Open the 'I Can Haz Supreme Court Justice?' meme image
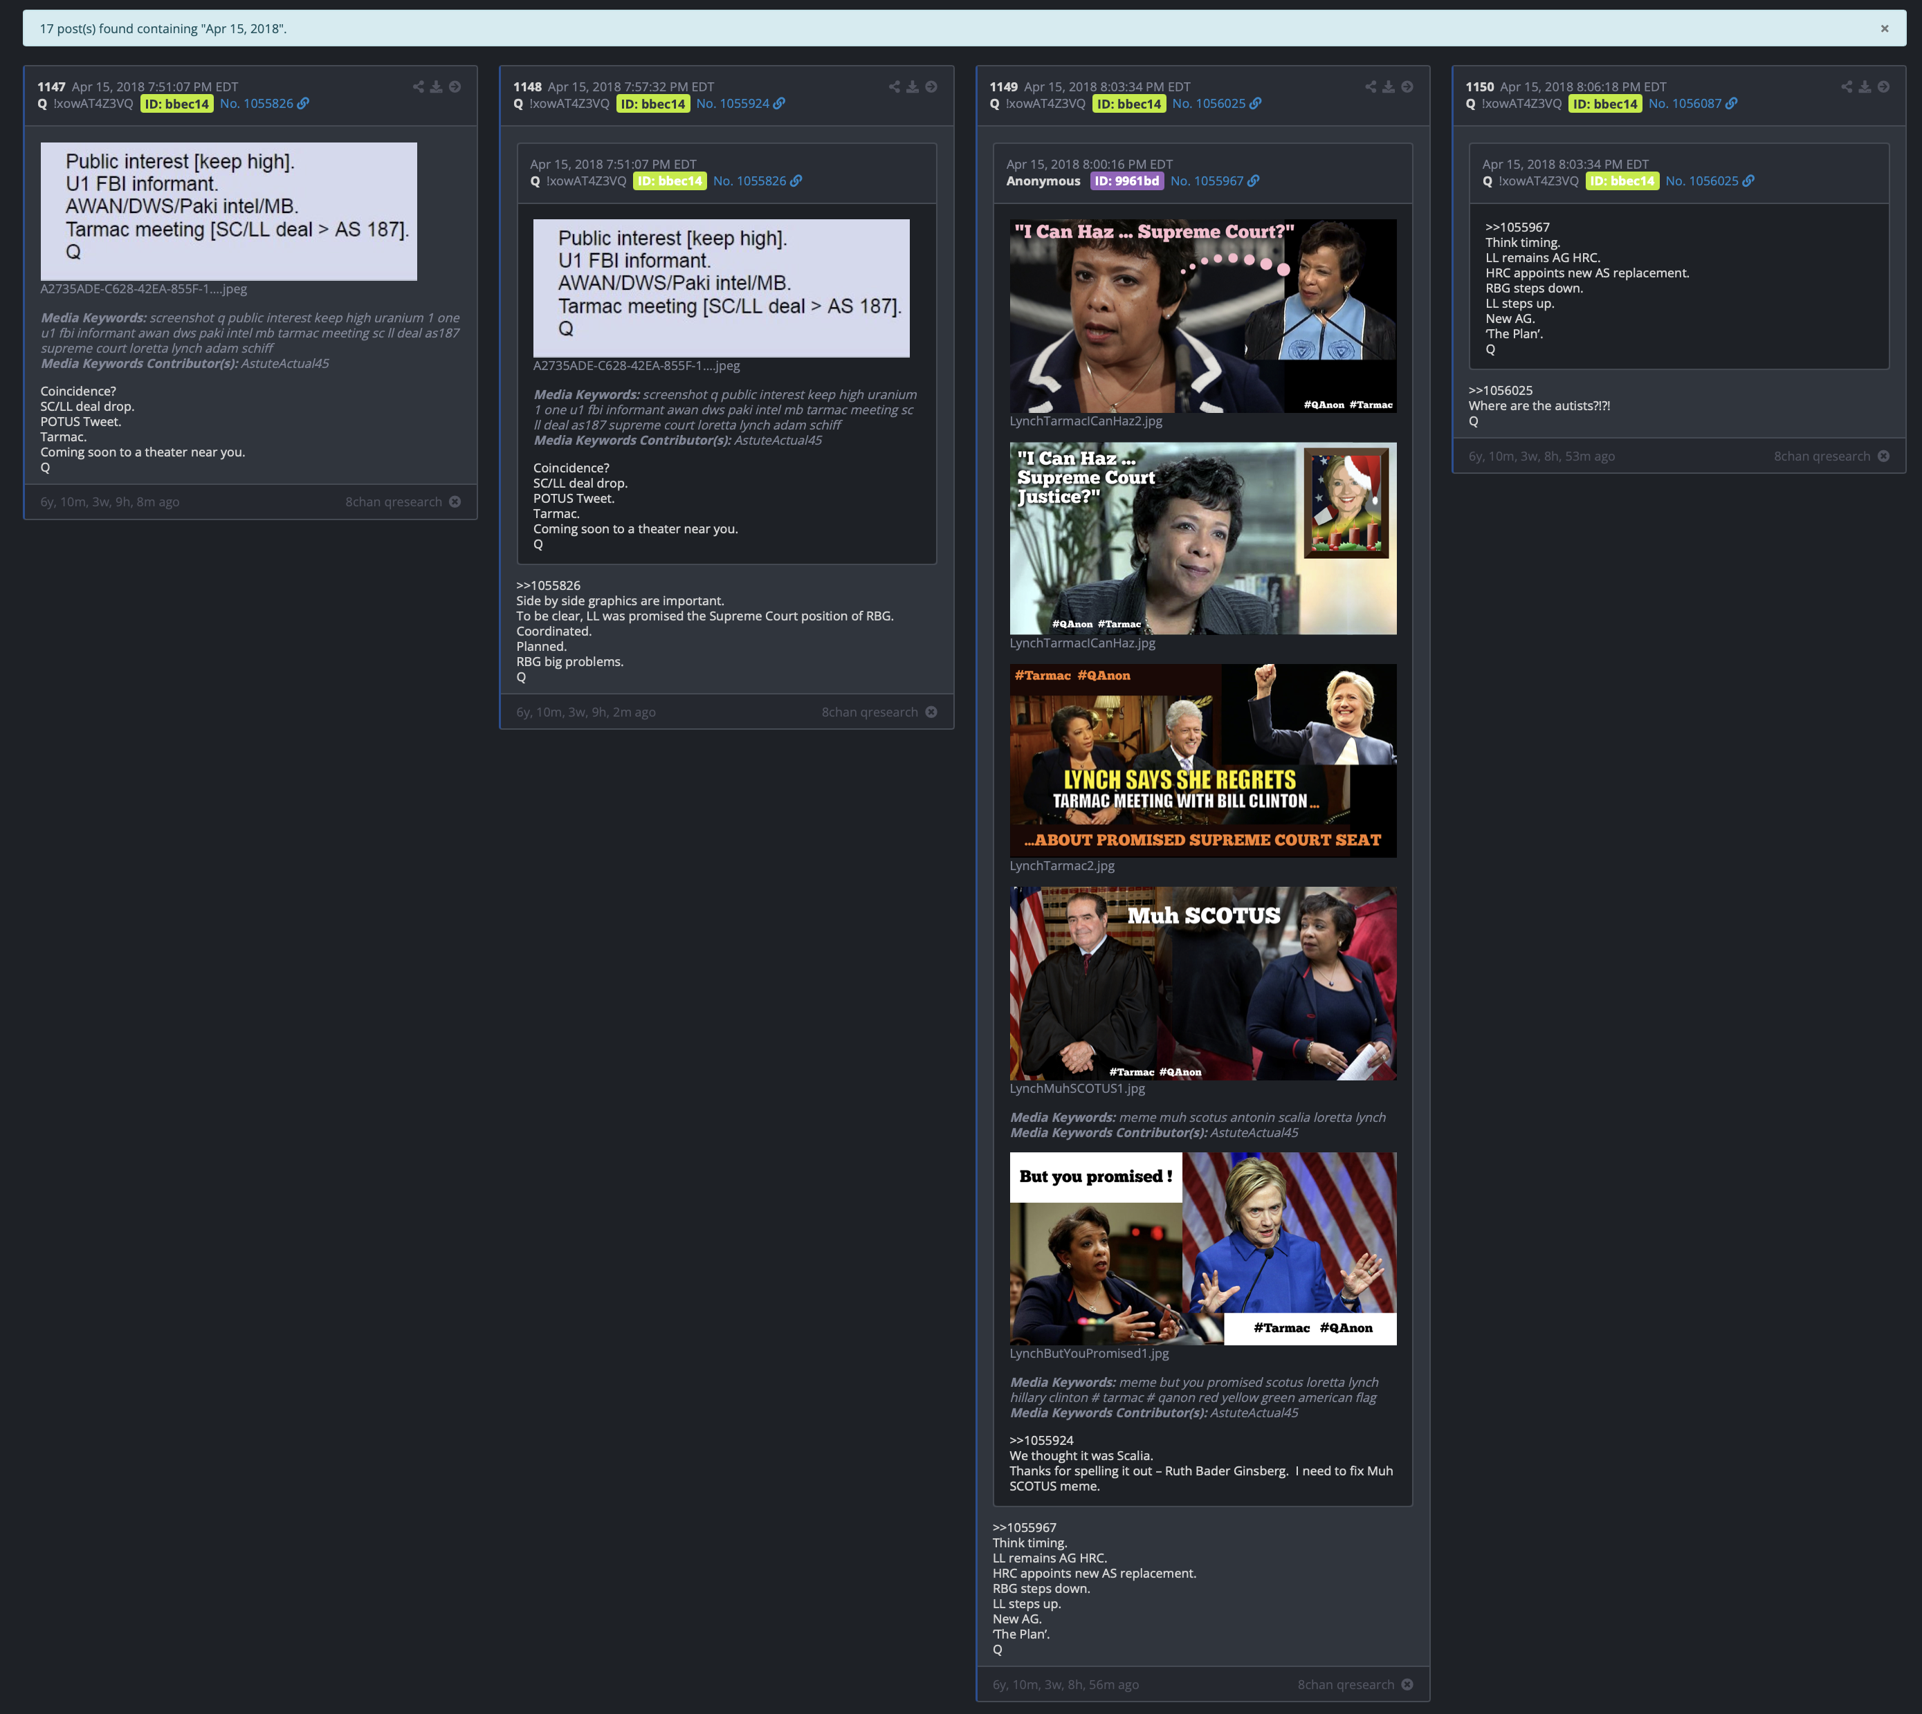This screenshot has width=1922, height=1714. [x=1203, y=539]
